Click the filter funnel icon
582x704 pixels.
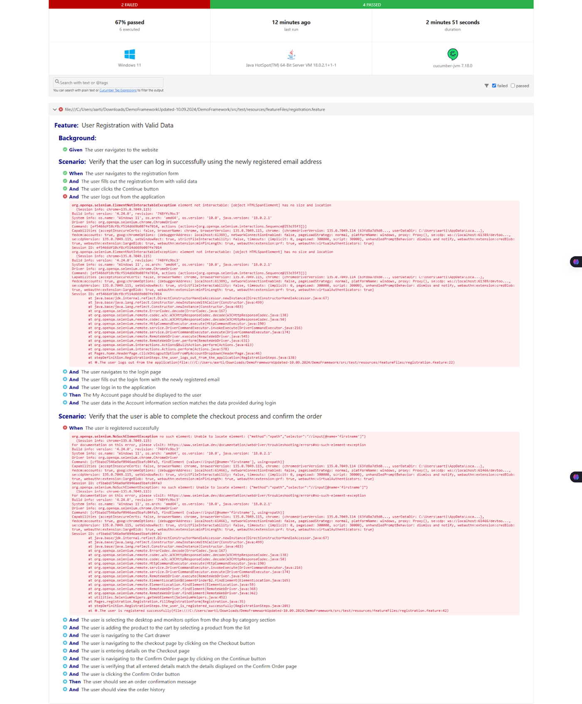pyautogui.click(x=486, y=86)
